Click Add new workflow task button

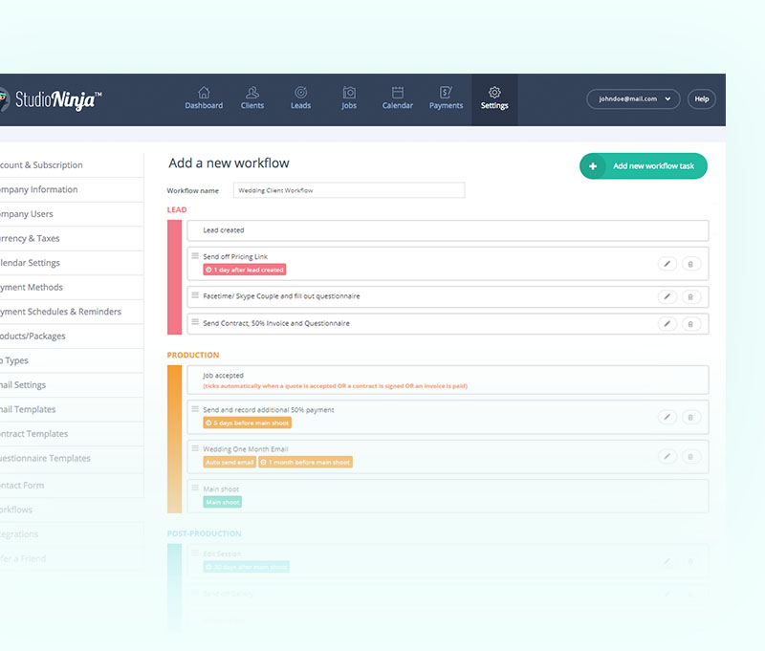[x=643, y=166]
